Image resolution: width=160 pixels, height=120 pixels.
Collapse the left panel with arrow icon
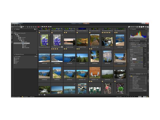12,29
